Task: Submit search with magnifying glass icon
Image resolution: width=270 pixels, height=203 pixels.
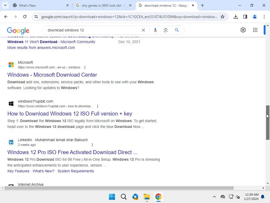Action: tap(177, 30)
